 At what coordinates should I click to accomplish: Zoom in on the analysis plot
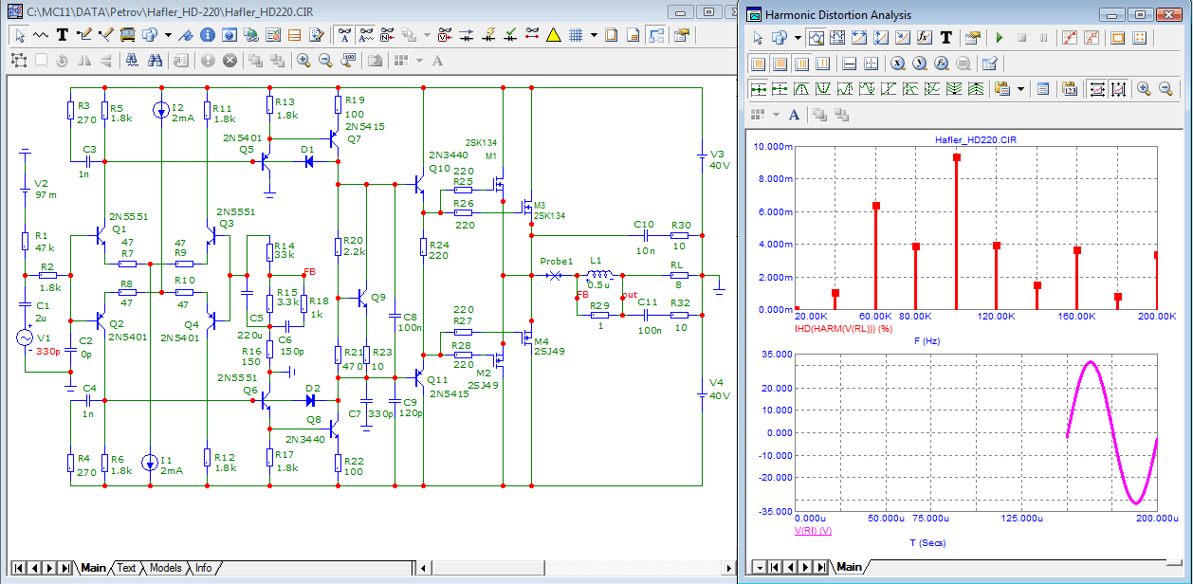click(x=1144, y=89)
